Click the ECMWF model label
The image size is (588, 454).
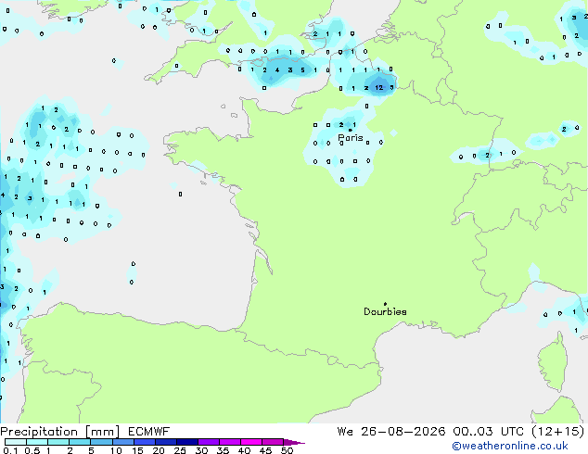coord(149,432)
